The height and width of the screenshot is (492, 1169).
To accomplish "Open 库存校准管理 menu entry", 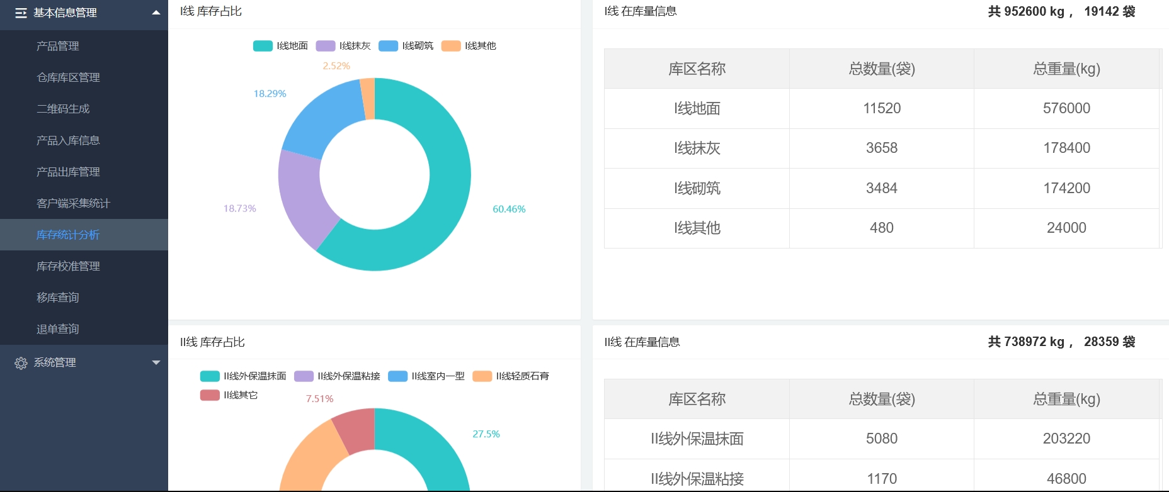I will point(68,266).
